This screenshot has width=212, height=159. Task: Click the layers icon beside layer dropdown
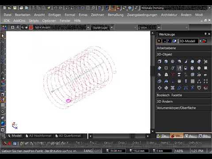pos(18,27)
